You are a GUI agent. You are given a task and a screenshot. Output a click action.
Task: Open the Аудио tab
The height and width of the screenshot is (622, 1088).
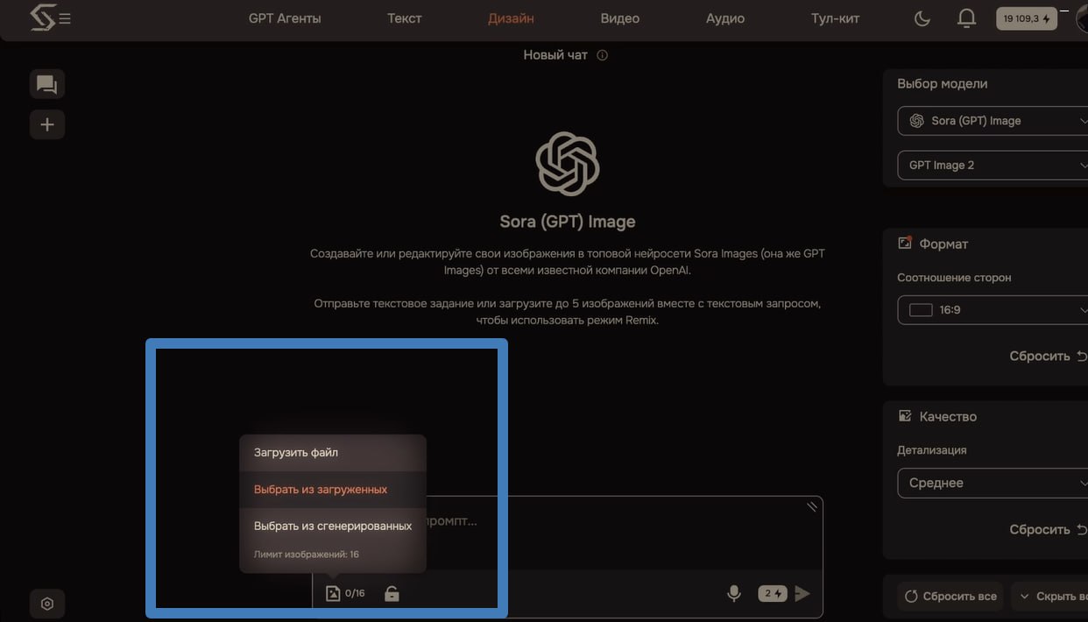(x=725, y=18)
